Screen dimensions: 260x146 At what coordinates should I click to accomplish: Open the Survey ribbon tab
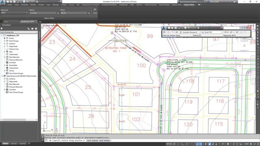click(71, 5)
